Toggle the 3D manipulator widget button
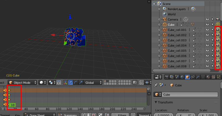222x116 pixels. (x=65, y=82)
